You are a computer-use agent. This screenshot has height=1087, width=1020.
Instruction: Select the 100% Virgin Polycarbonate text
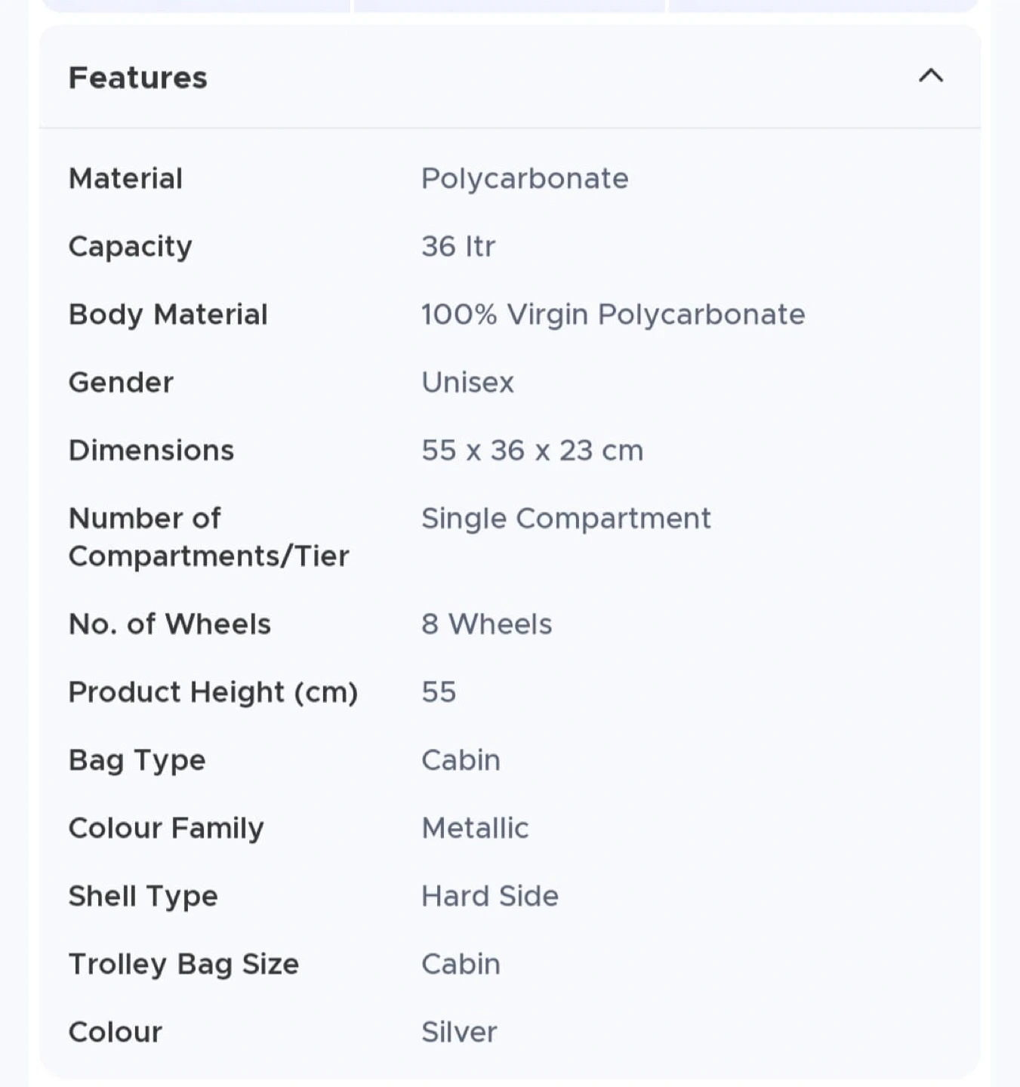click(x=612, y=315)
